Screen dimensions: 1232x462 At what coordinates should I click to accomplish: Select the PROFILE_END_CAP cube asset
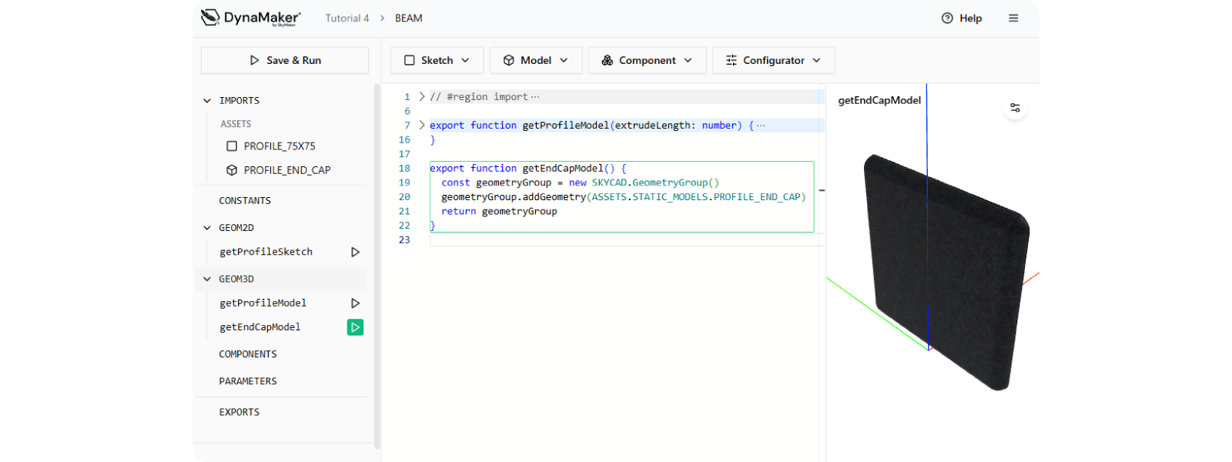(286, 170)
